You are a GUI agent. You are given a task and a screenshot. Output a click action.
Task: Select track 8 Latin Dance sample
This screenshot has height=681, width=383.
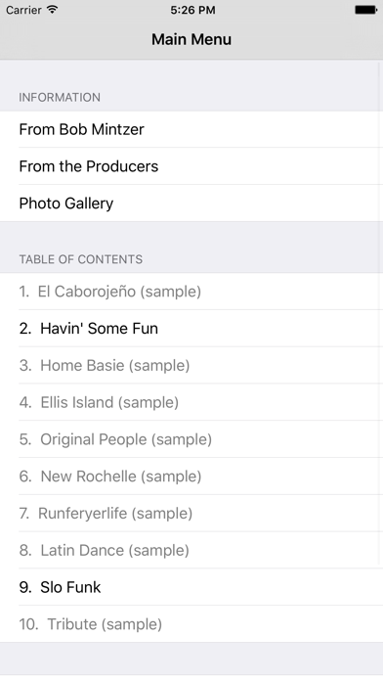[x=191, y=550]
